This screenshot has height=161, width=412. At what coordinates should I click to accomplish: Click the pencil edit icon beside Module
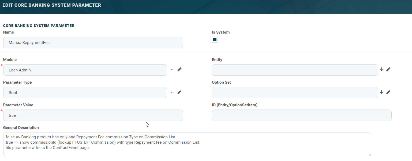point(179,70)
